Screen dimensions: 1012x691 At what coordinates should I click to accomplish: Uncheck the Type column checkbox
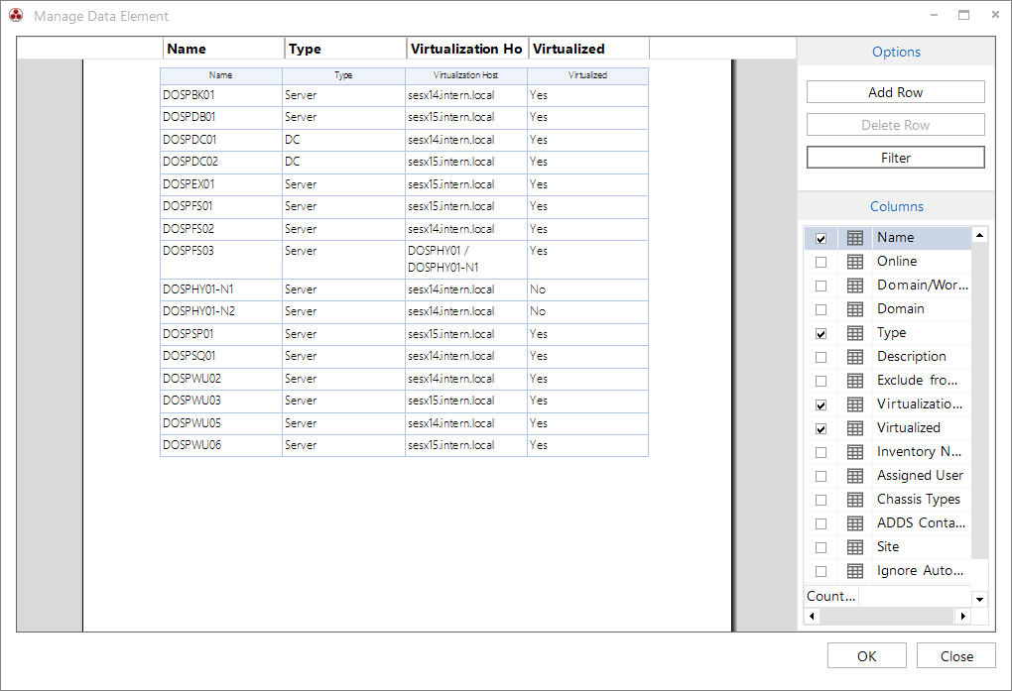click(821, 334)
